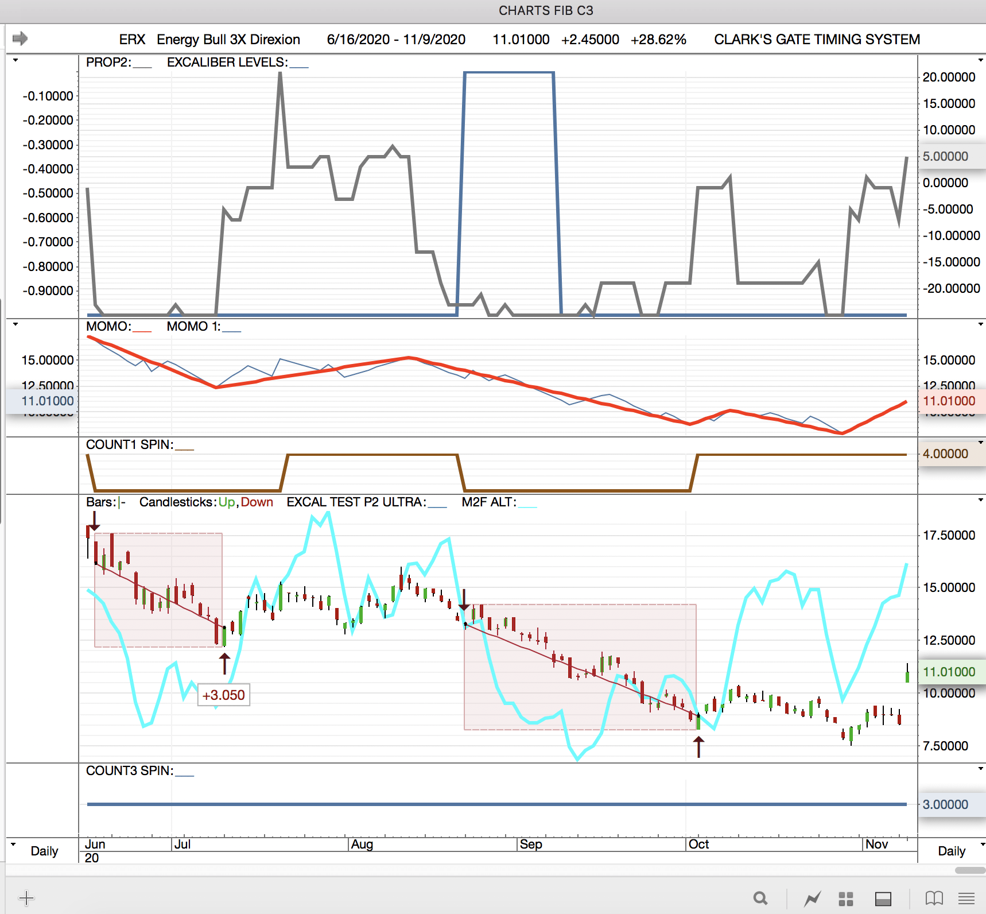Open triangle menu of COUNT1 SPIN pane

tap(980, 442)
